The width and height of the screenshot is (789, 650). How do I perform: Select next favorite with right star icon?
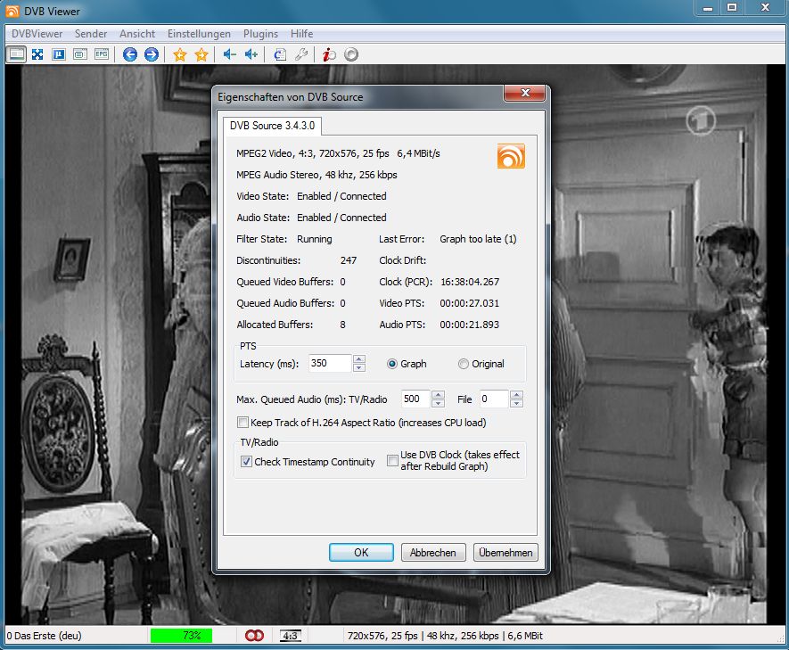(x=201, y=53)
